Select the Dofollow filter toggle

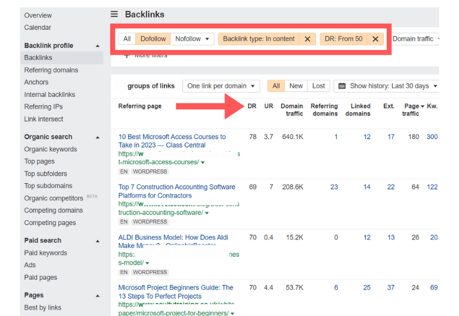pos(153,39)
